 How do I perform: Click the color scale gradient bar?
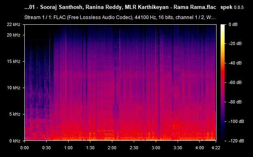223,82
